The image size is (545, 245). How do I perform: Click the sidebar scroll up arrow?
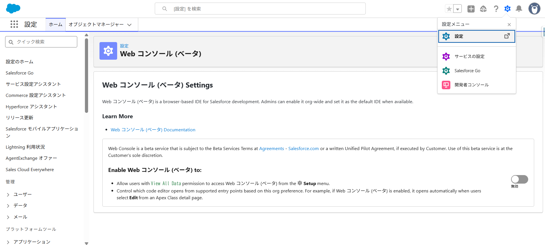click(x=86, y=35)
